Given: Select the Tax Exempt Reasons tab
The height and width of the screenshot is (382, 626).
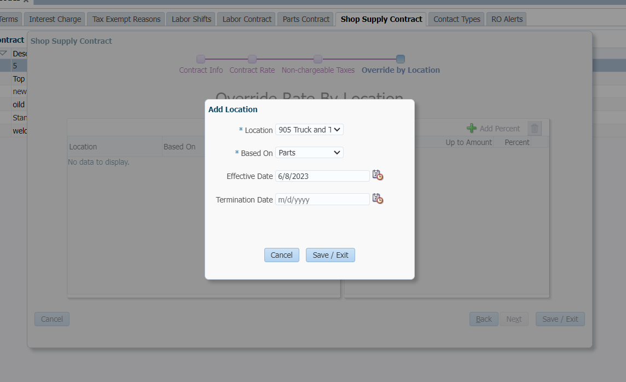Looking at the screenshot, I should tap(126, 19).
